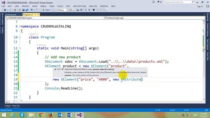Click the decrease indent toolbar icon

78,10
